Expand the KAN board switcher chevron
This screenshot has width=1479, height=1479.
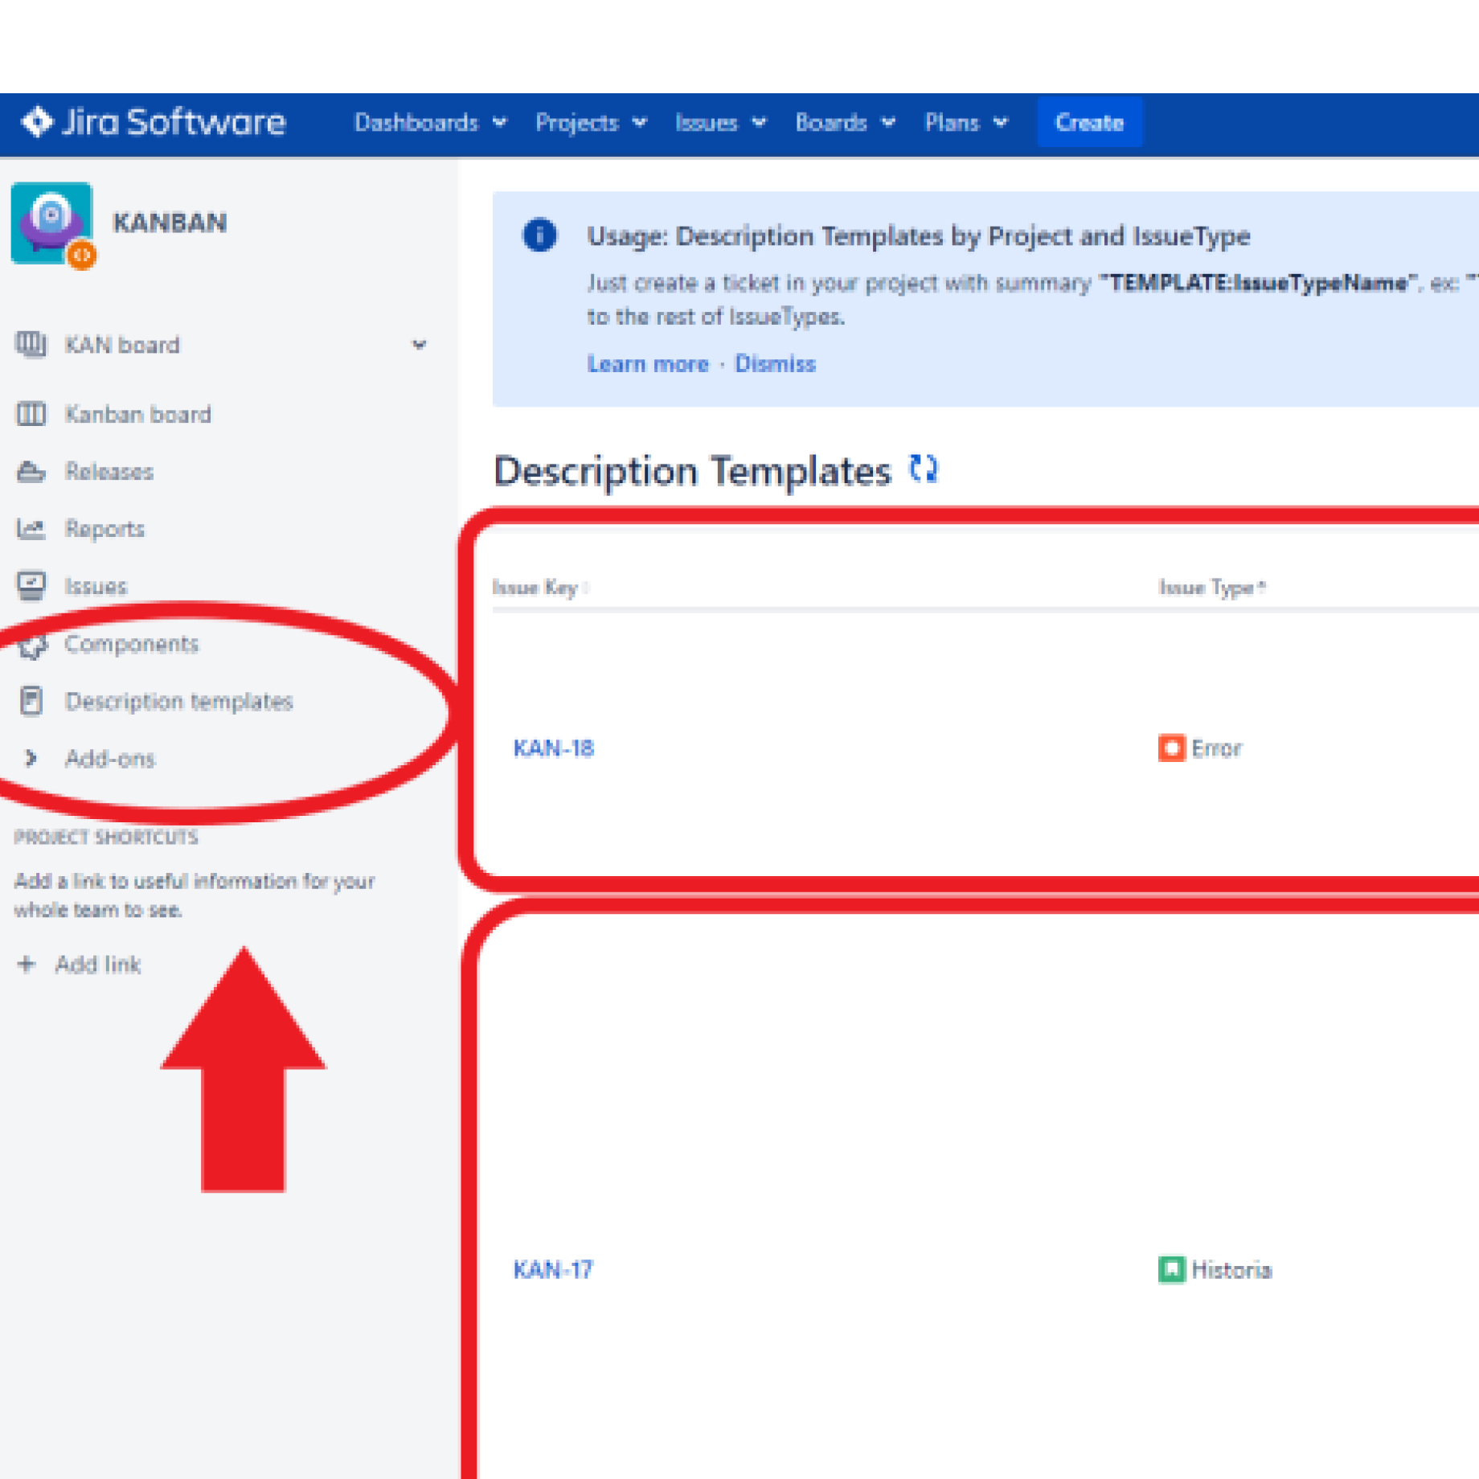tap(419, 345)
